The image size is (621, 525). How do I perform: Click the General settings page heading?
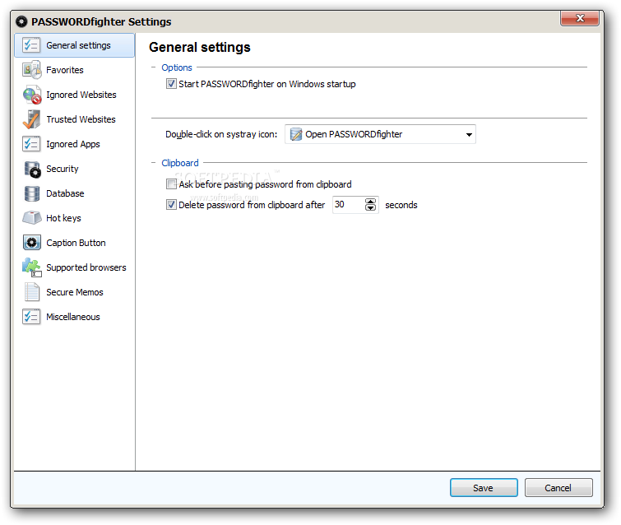pyautogui.click(x=200, y=47)
